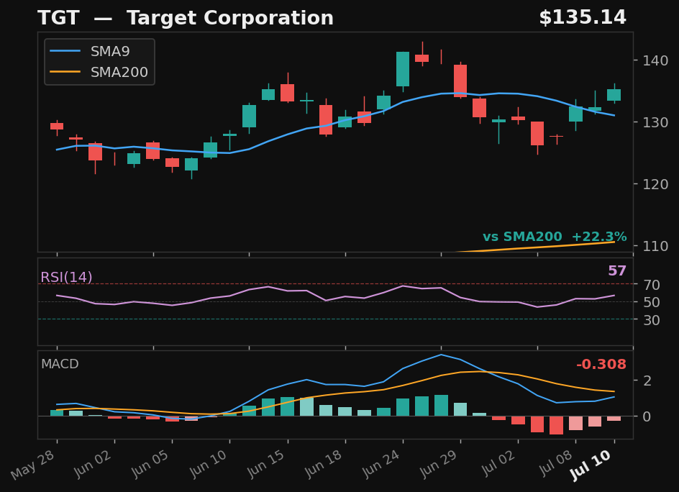This screenshot has height=492, width=679.
Task: Click the Jun 29 date label
Action: [439, 464]
